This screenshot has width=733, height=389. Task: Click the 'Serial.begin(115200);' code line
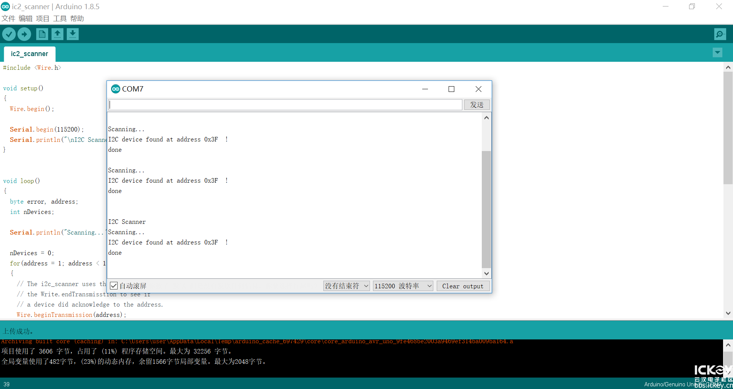[47, 129]
